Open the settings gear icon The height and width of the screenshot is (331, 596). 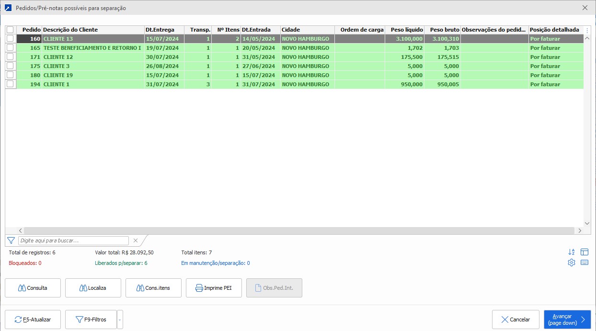point(571,263)
